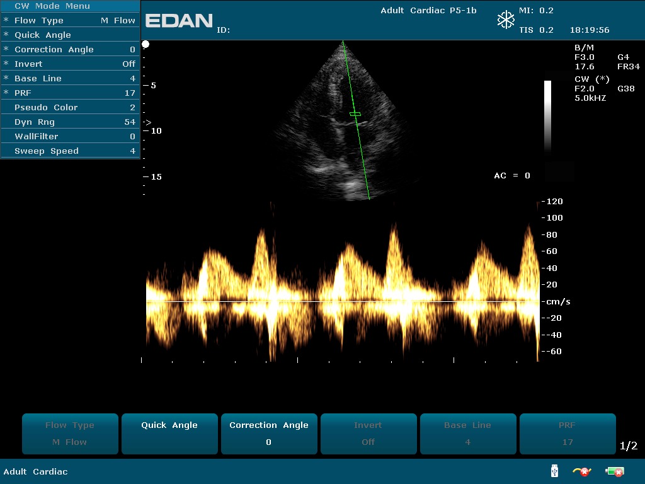Toggle the Invert Off soft key
The width and height of the screenshot is (645, 484).
click(368, 434)
